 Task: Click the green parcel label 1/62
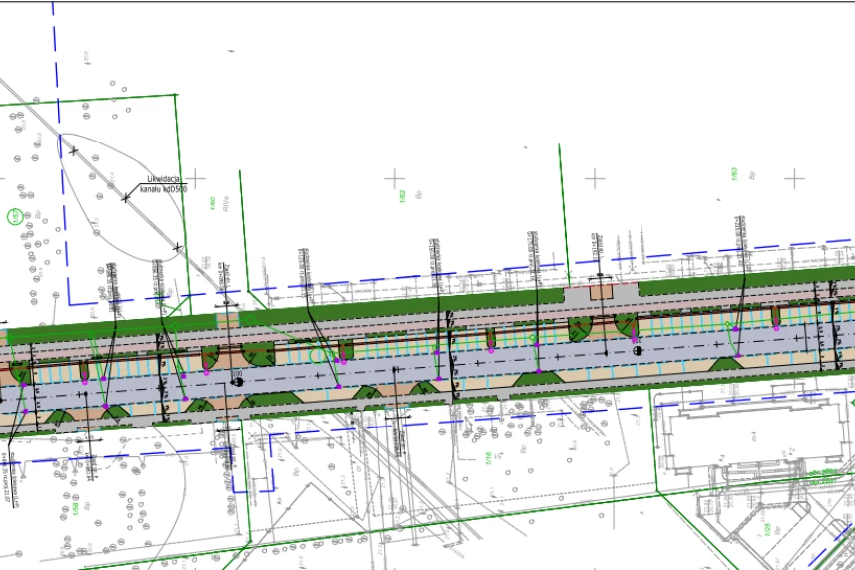tap(403, 197)
